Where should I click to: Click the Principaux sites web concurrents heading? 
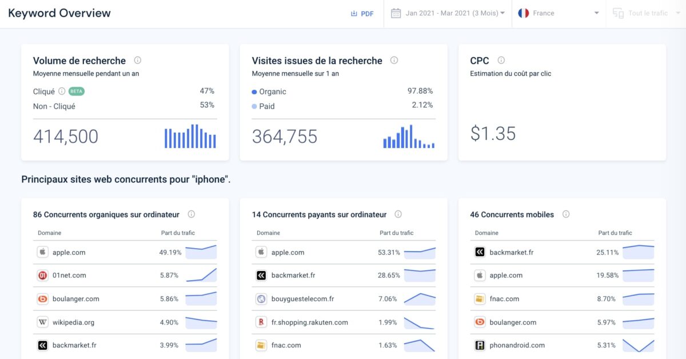coord(126,179)
